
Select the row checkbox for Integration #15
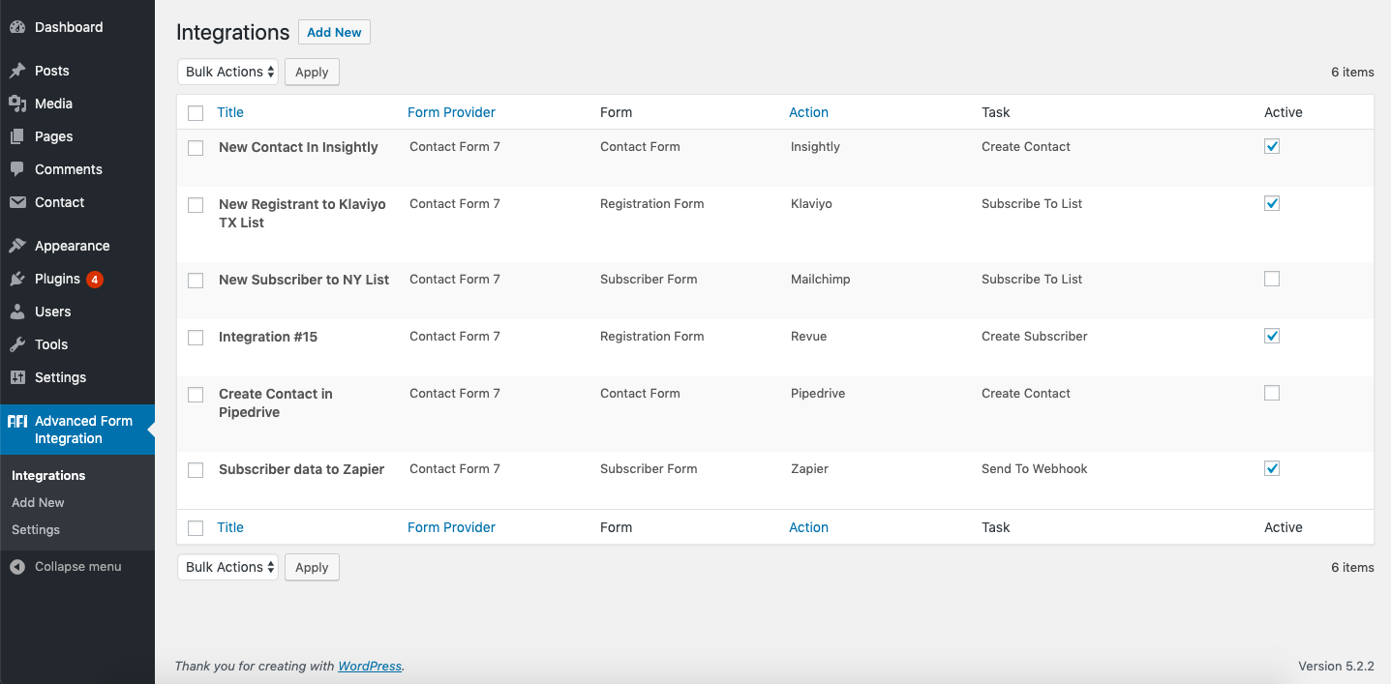(196, 338)
